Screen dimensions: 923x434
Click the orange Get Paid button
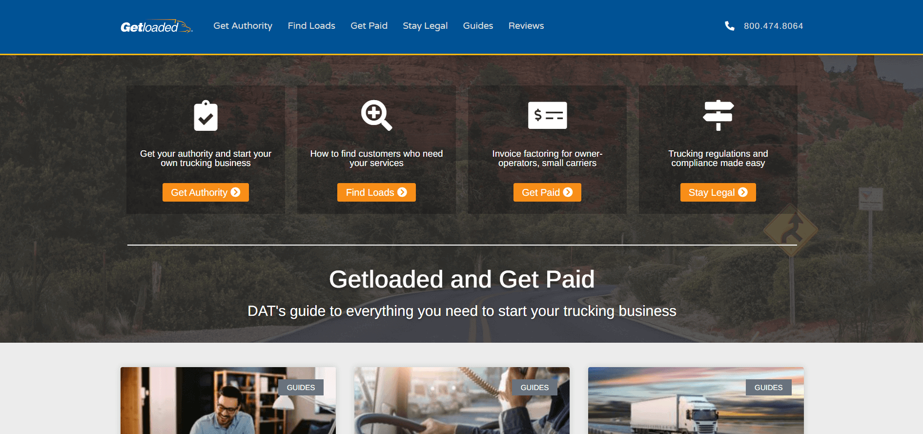pyautogui.click(x=547, y=192)
